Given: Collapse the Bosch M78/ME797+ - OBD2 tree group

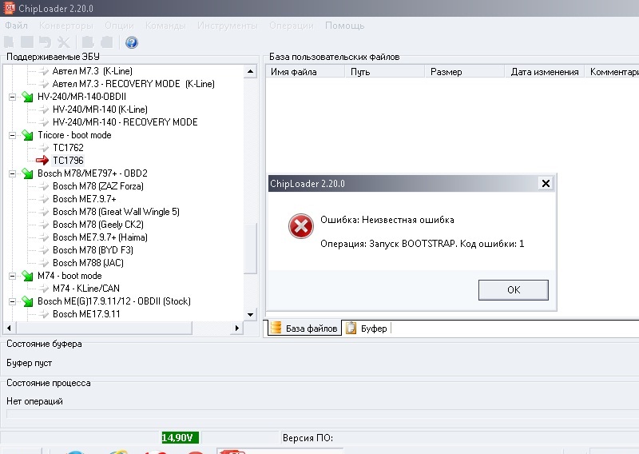Looking at the screenshot, I should click(x=13, y=173).
